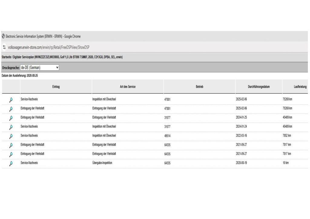Open details for 2025-02-06 Service-Nachweis entry

(11, 100)
